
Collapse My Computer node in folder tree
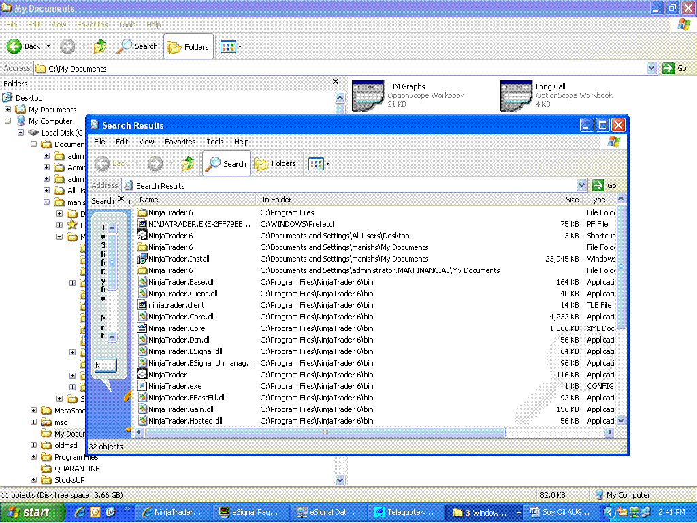click(x=7, y=121)
